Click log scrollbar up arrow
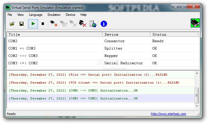This screenshot has width=208, height=124. 197,73
